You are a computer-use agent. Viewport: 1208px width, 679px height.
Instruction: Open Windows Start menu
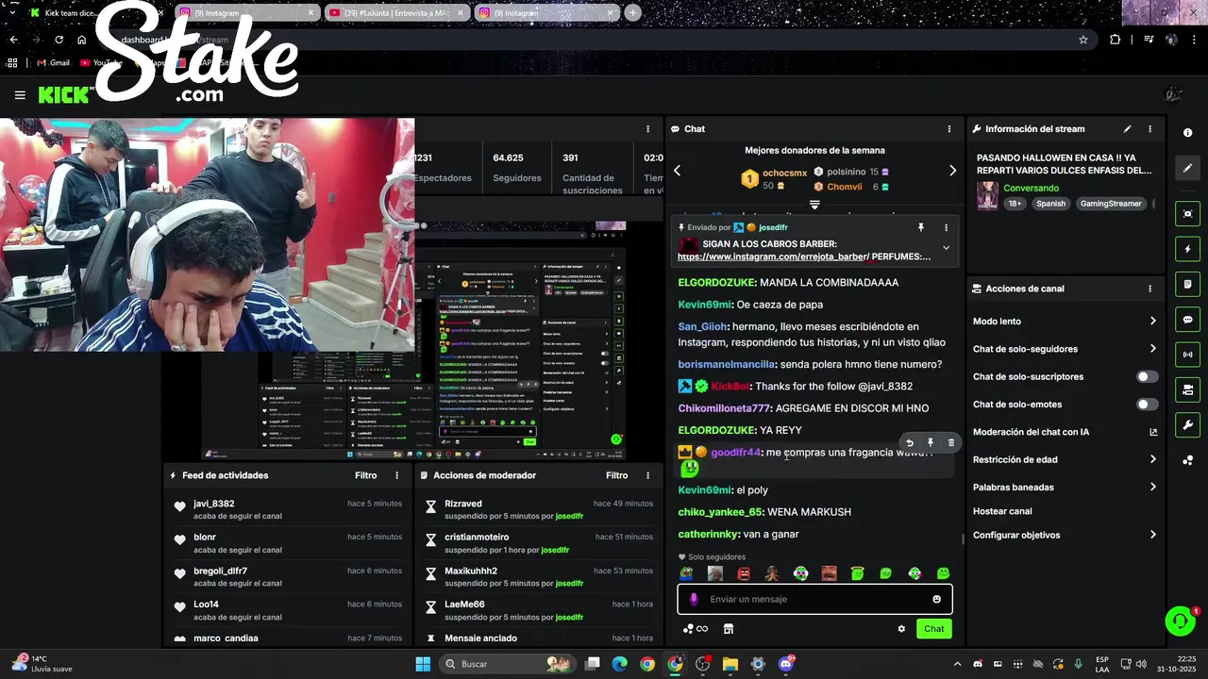pos(423,664)
